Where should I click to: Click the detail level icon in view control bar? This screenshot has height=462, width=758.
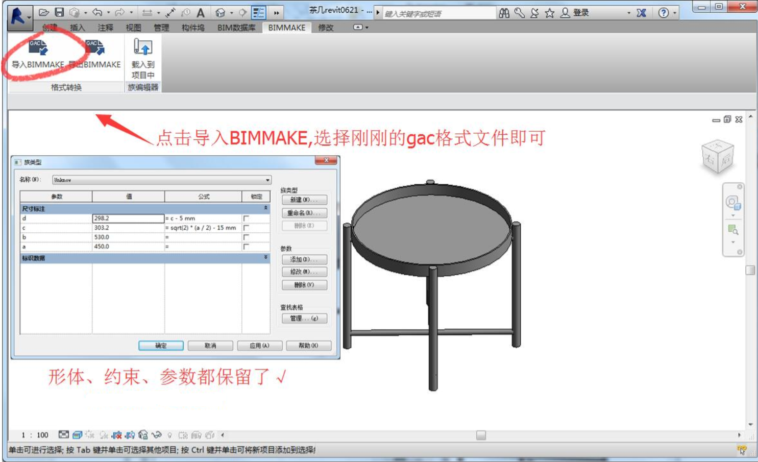tap(63, 435)
